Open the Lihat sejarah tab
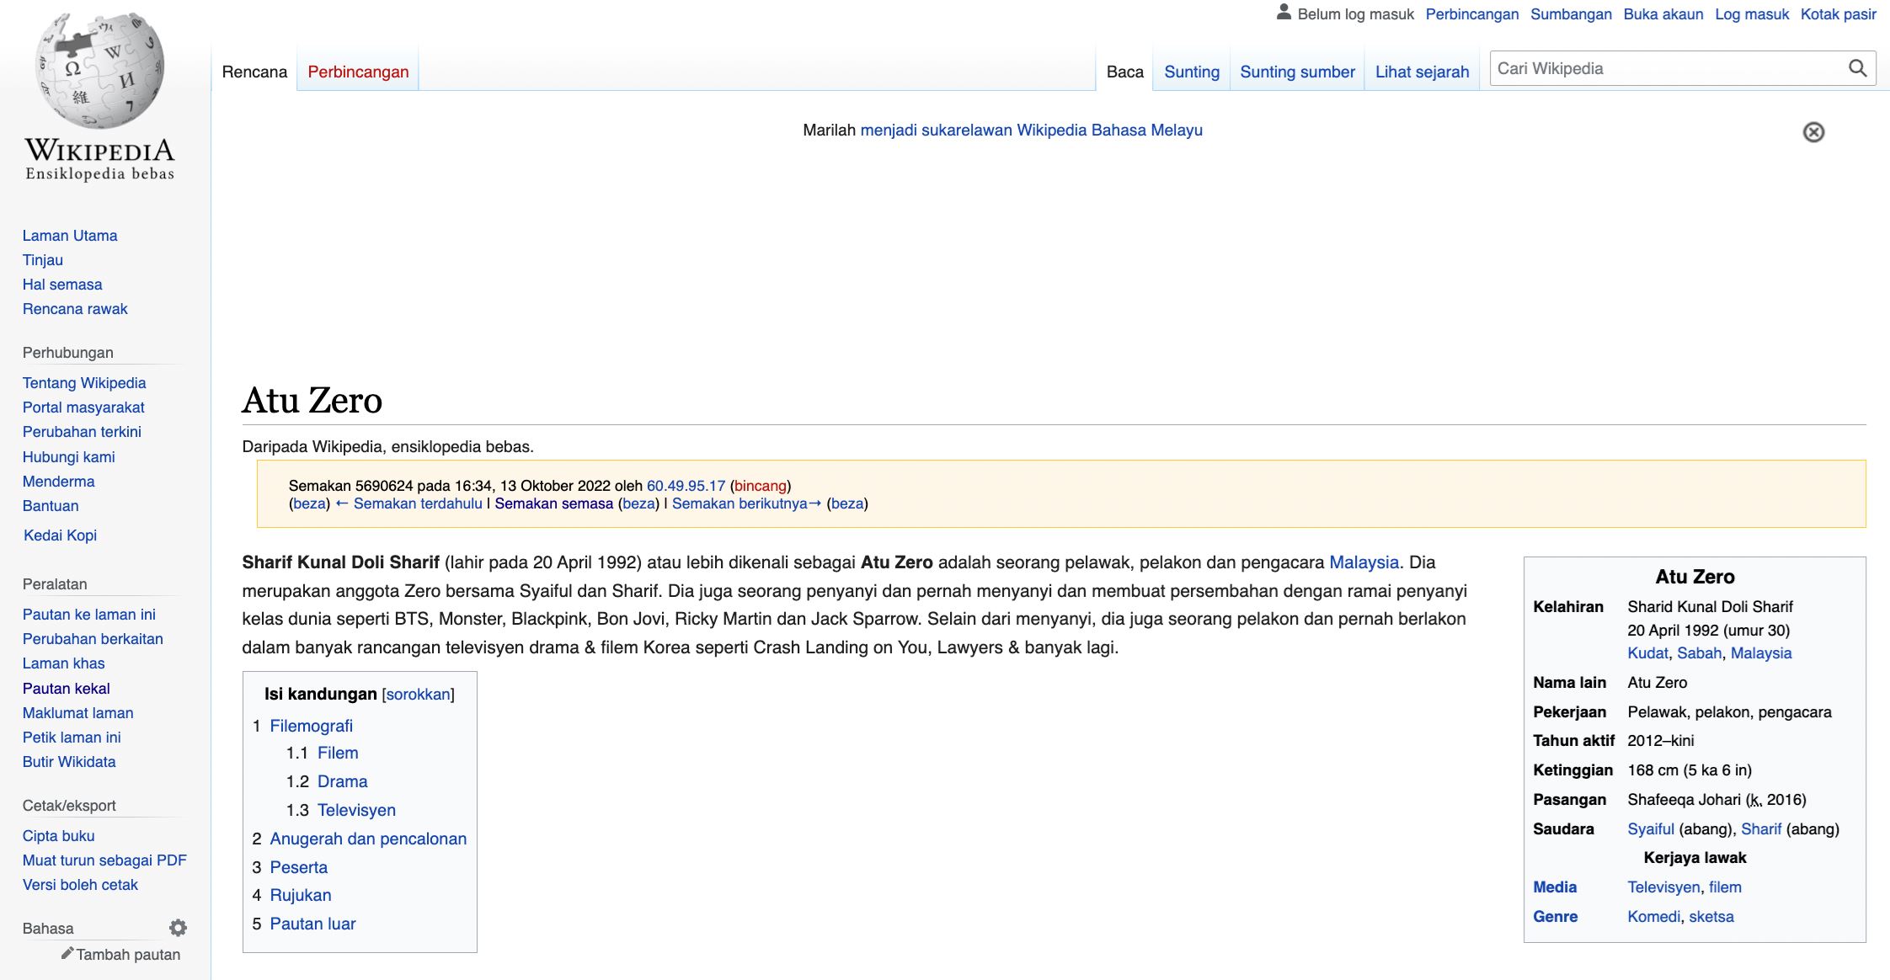 1422,72
